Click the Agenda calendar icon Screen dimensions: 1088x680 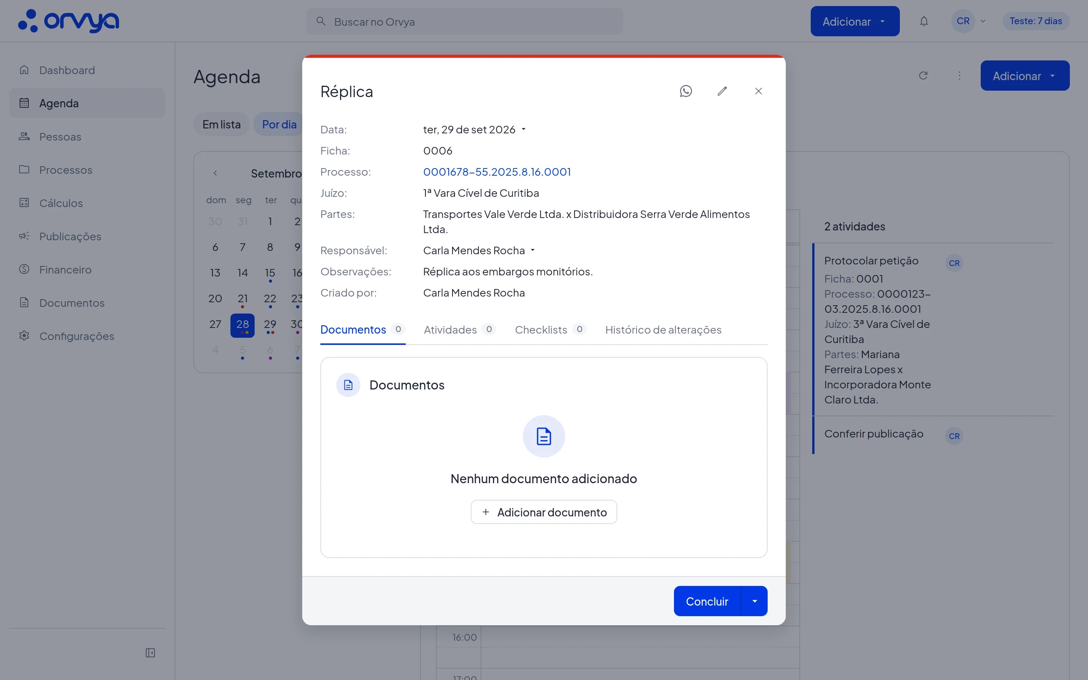pyautogui.click(x=24, y=103)
